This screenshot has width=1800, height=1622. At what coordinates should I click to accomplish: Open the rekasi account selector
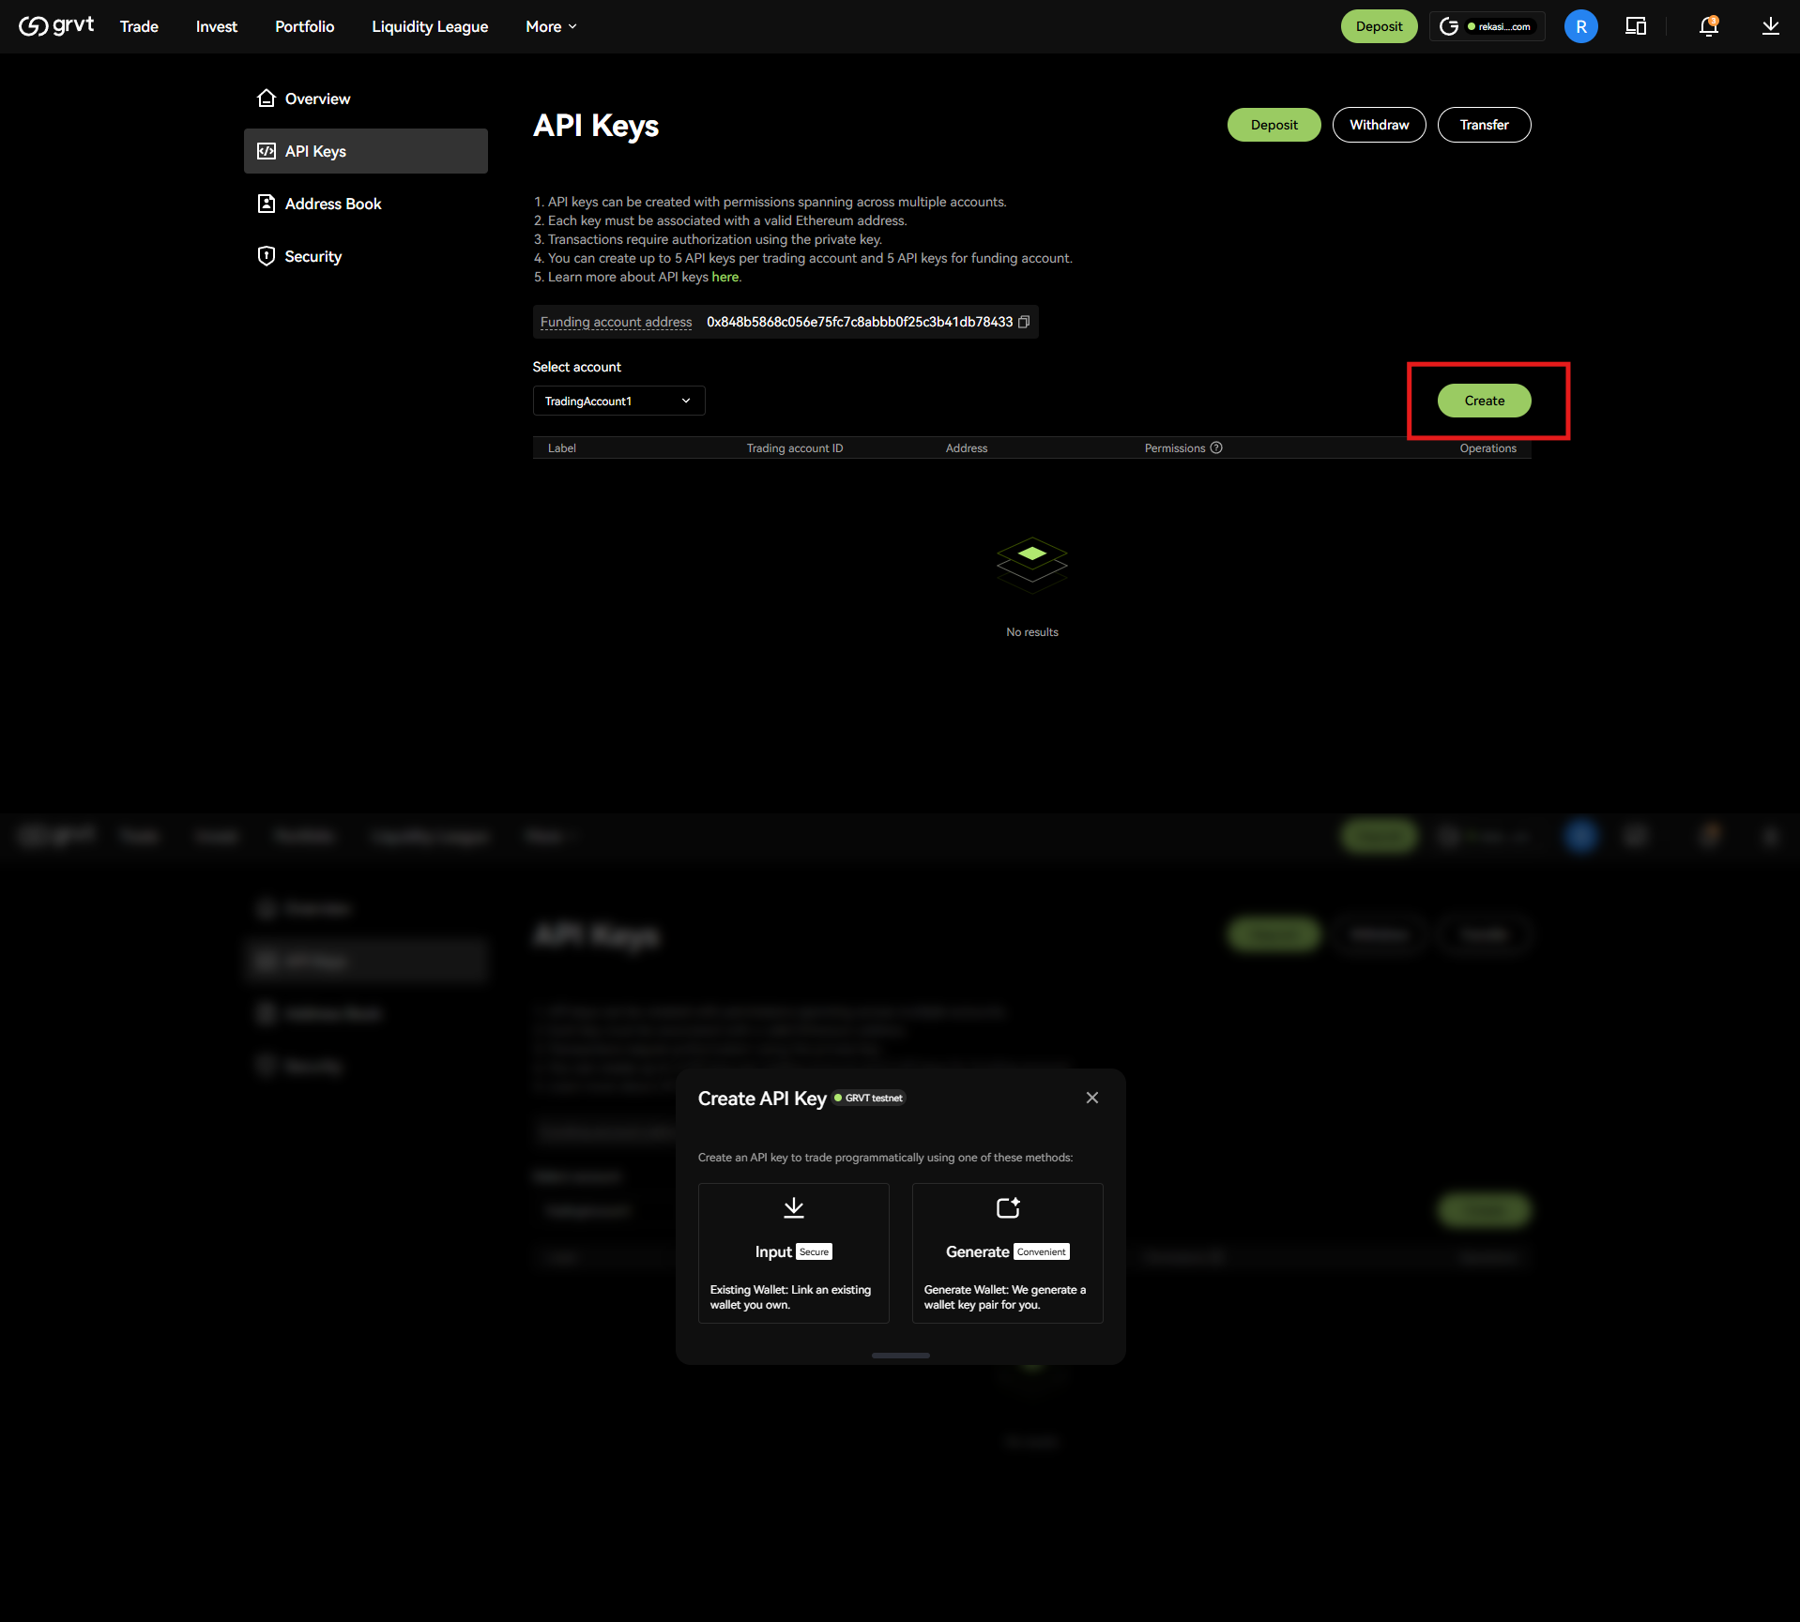(1487, 26)
